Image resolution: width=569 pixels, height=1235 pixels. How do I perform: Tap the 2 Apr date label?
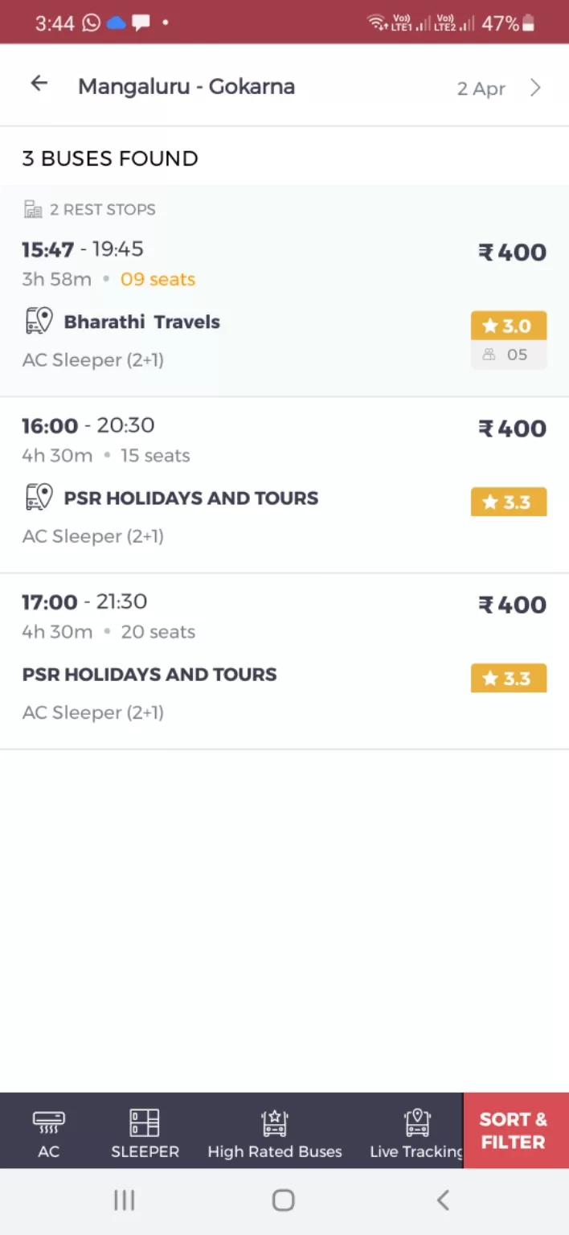[x=481, y=88]
